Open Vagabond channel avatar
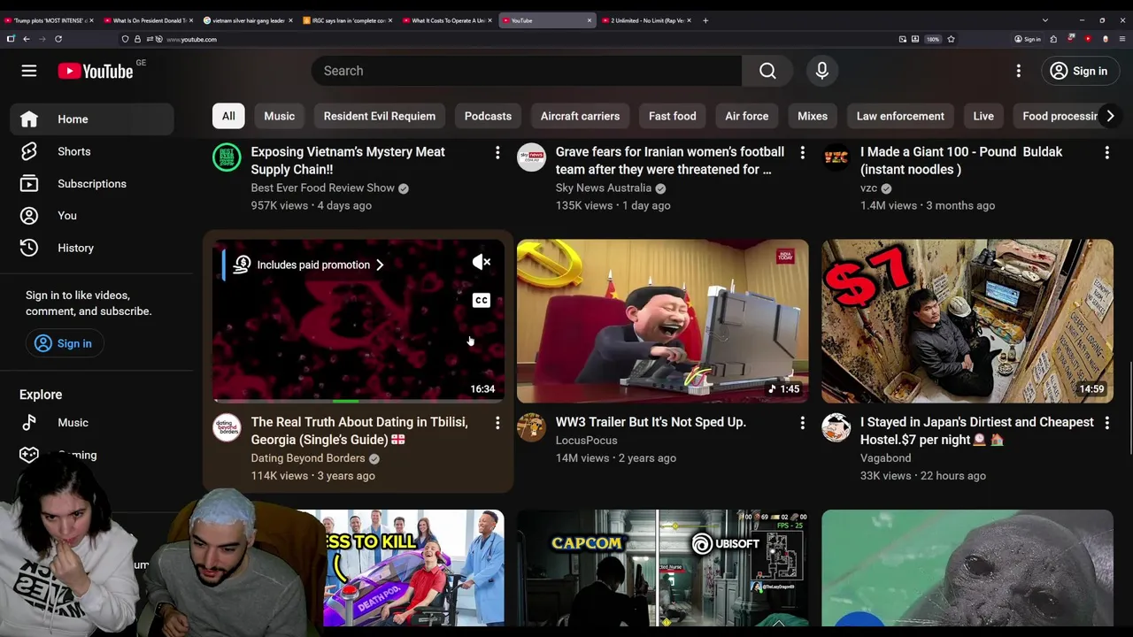1133x637 pixels. pos(836,428)
